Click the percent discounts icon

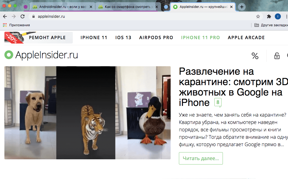[x=255, y=56]
